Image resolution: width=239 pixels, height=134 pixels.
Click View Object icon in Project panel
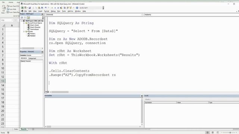25,17
